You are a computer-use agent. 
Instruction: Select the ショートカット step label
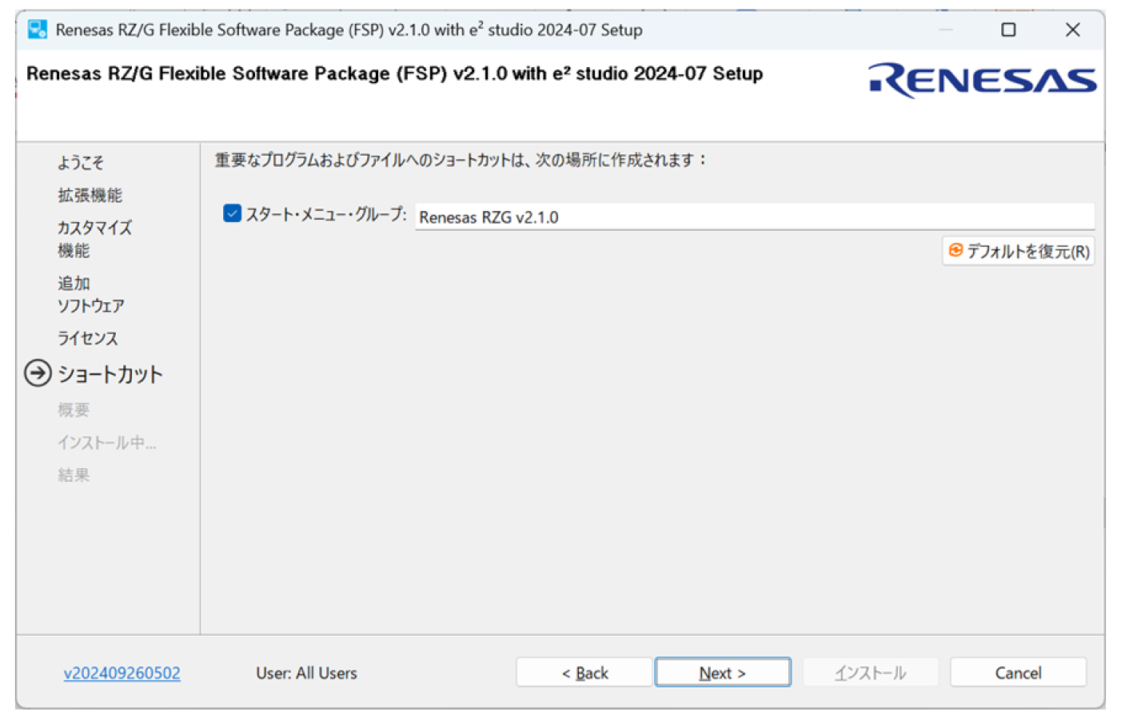click(x=110, y=374)
